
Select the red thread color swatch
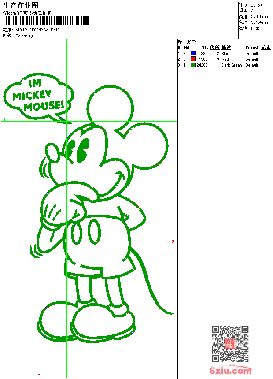pos(193,59)
